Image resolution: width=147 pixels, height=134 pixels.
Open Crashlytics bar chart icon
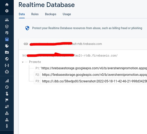coord(7,81)
